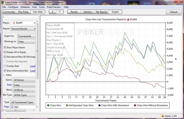Click the Date filter label link

9,85
